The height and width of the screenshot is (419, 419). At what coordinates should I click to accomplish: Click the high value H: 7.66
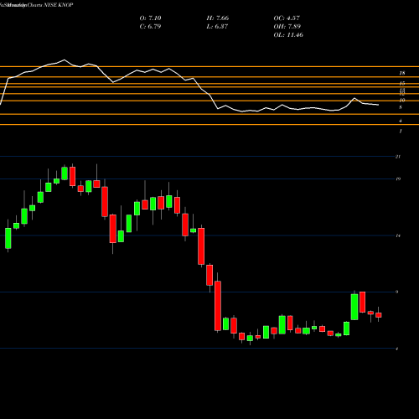coord(218,18)
